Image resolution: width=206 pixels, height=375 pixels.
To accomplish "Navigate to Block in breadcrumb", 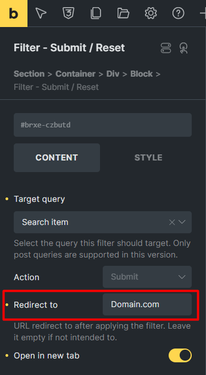I will tap(142, 74).
